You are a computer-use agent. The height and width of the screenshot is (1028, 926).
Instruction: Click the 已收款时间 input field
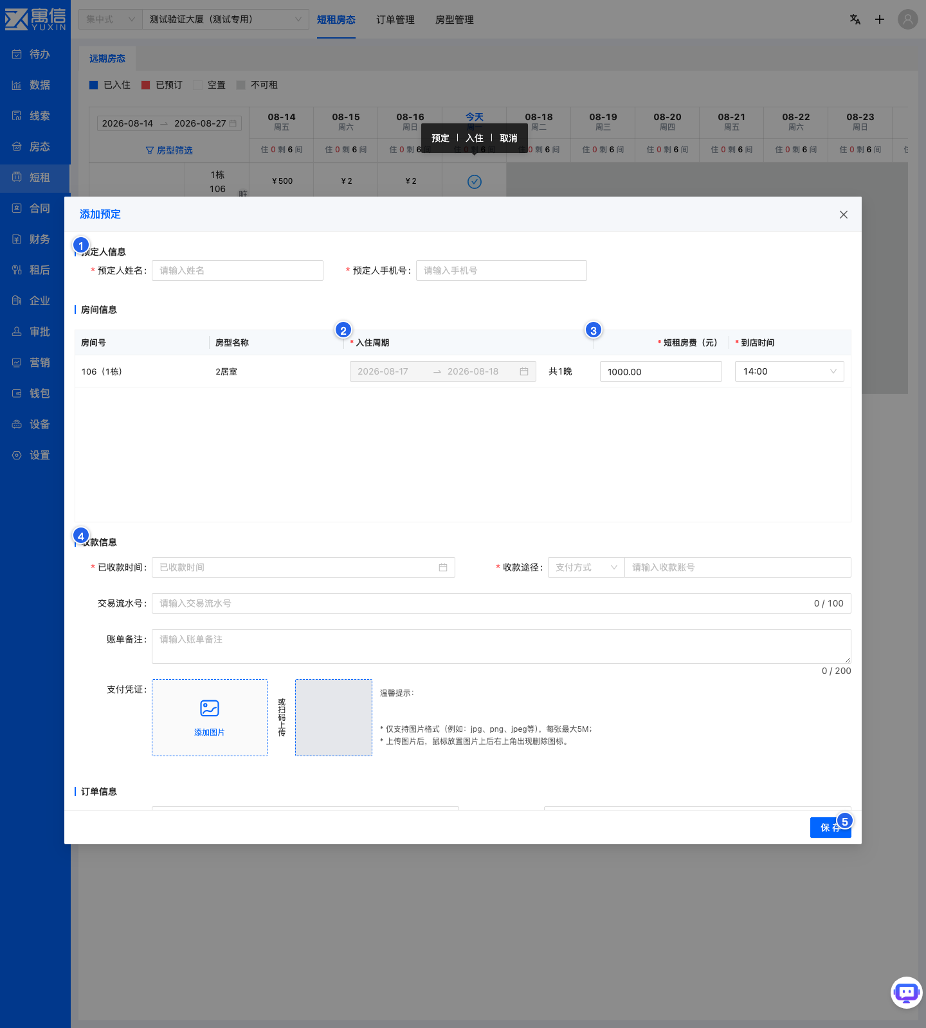pos(304,567)
